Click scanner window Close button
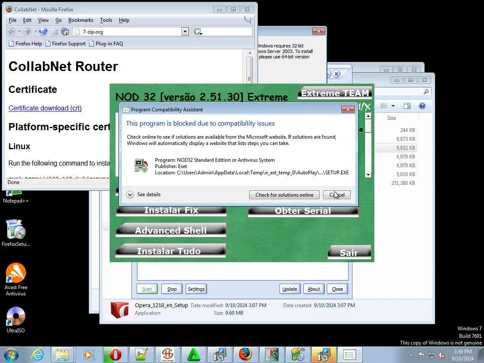 337,289
